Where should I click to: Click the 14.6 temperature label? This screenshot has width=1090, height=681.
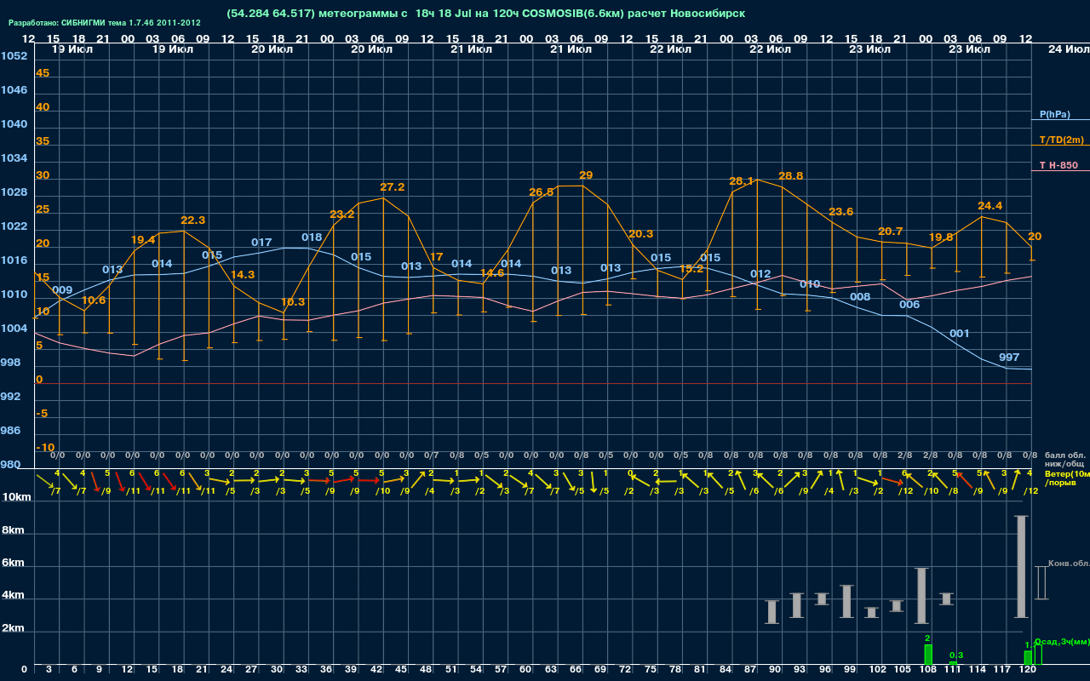[492, 272]
